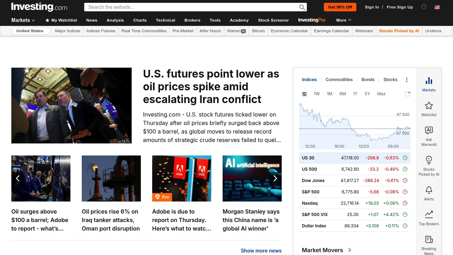This screenshot has height=255, width=453.
Task: Open My Watchlist in top nav
Action: (x=61, y=20)
